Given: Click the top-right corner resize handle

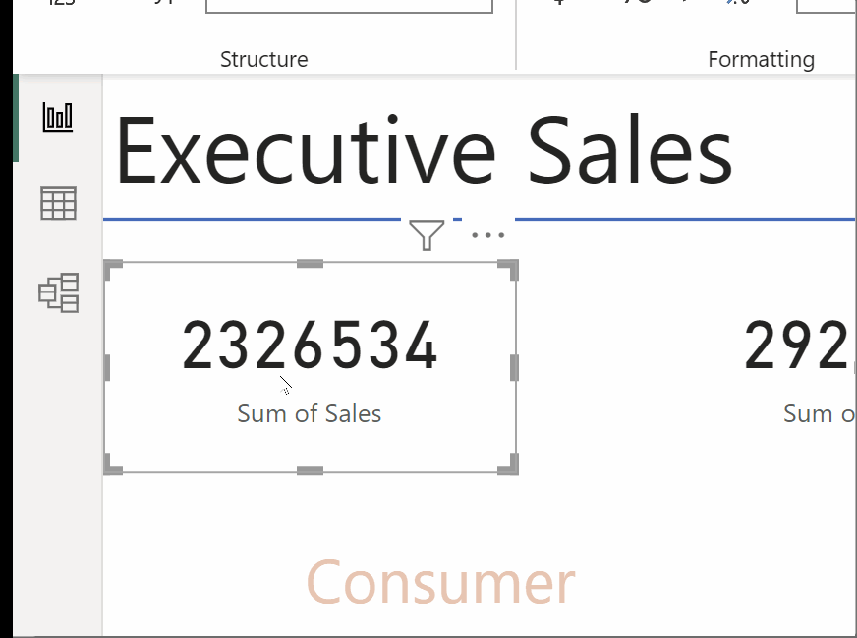Looking at the screenshot, I should 509,269.
